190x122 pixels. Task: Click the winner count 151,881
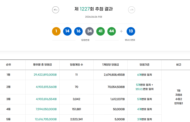click(x=76, y=109)
